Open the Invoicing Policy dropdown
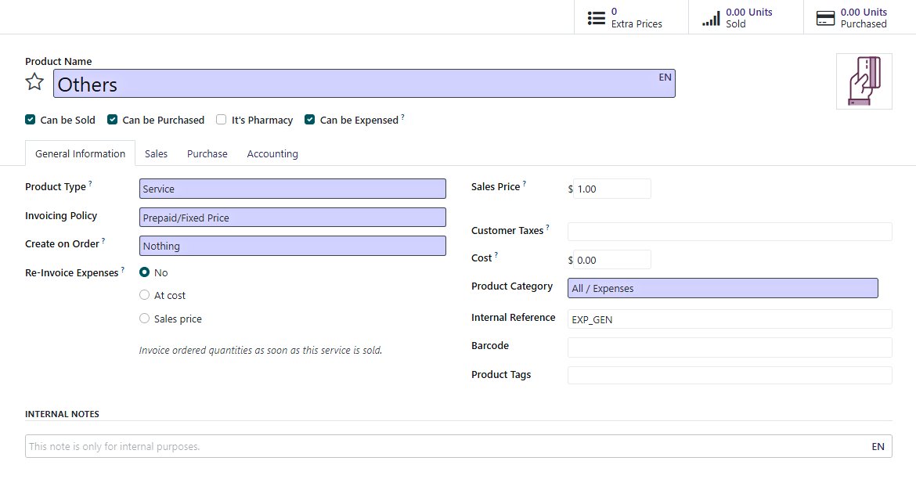 click(292, 218)
